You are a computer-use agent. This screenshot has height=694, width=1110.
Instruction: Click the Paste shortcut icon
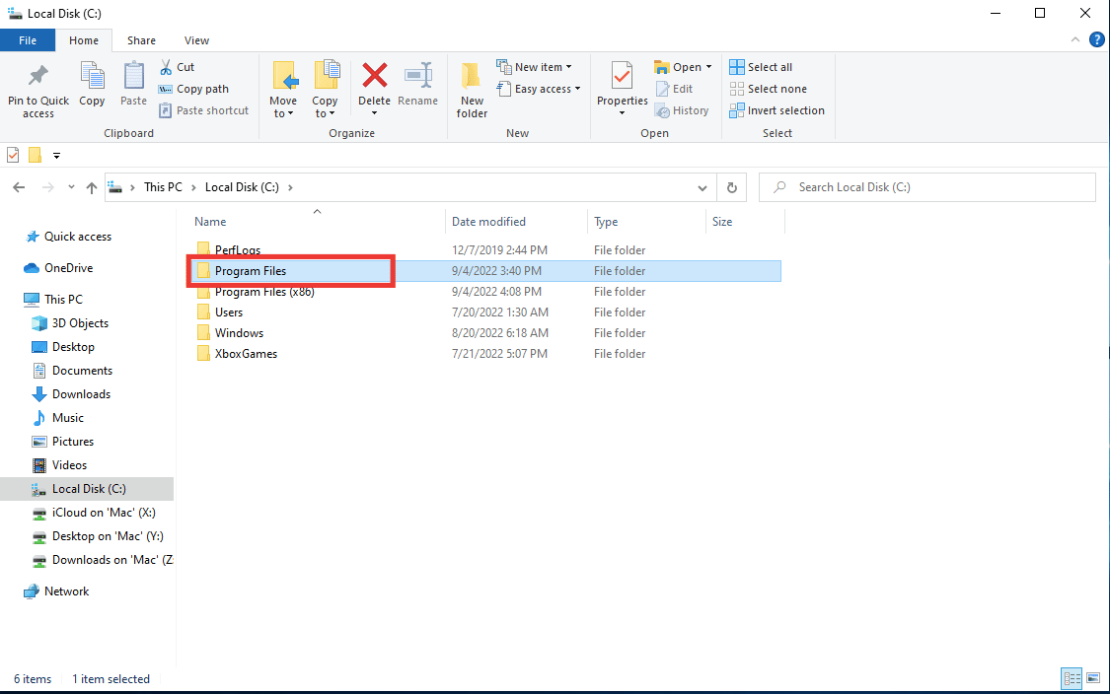tap(166, 109)
